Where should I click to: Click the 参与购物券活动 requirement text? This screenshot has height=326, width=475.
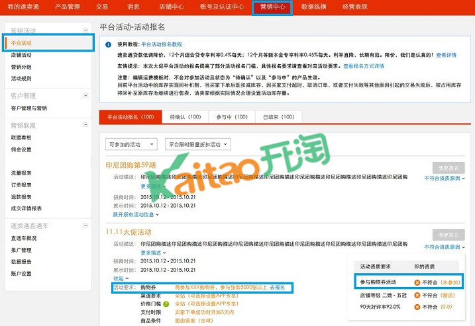pyautogui.click(x=378, y=282)
